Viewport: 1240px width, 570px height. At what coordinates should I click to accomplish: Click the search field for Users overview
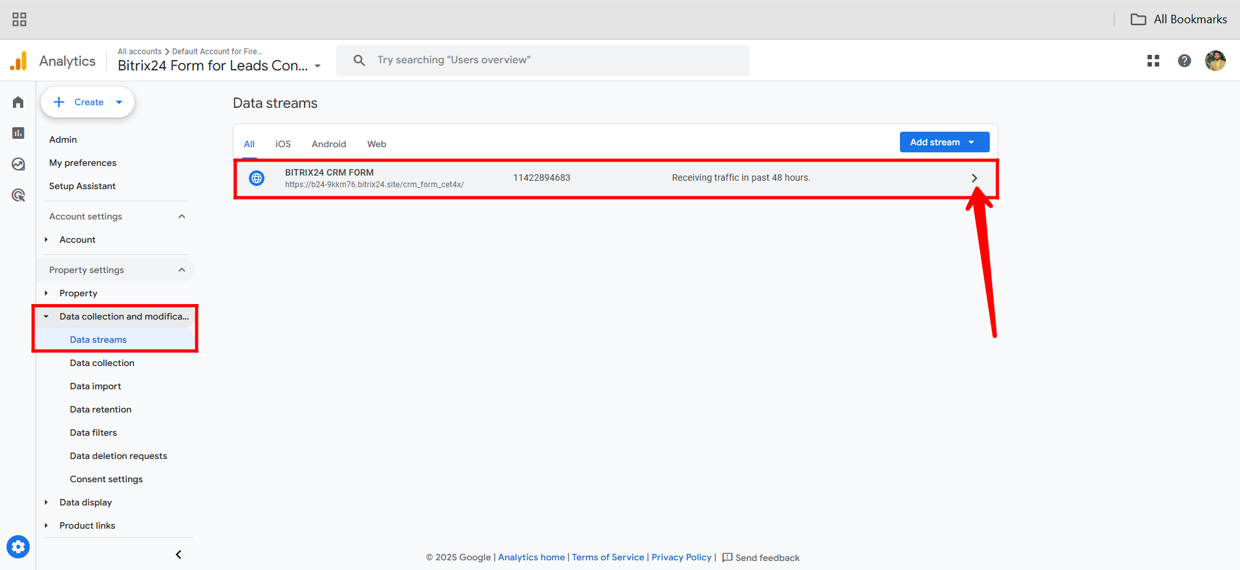point(543,60)
